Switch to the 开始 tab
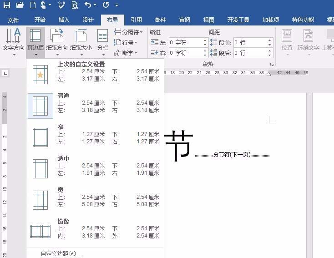The width and height of the screenshot is (334, 258). 40,20
